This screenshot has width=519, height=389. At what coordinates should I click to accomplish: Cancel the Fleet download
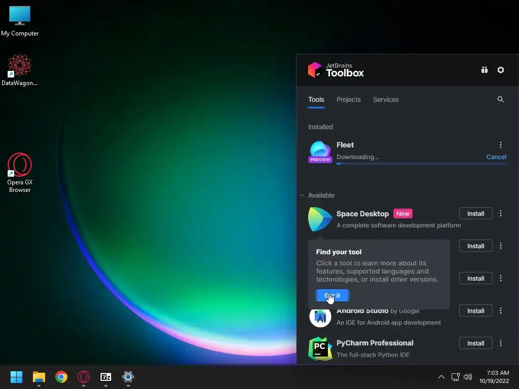click(496, 157)
